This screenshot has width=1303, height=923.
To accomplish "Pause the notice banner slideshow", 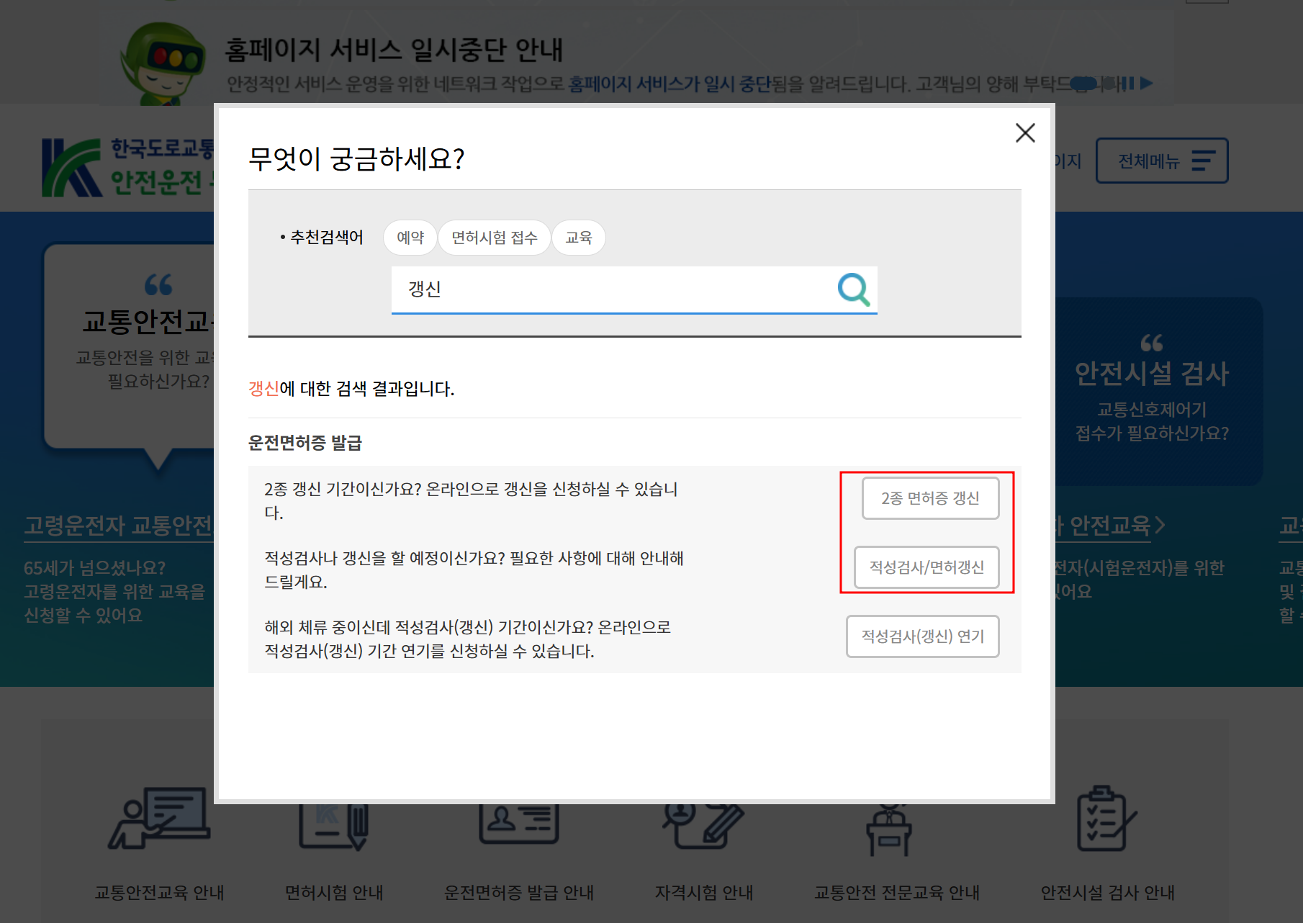I will [x=1128, y=84].
